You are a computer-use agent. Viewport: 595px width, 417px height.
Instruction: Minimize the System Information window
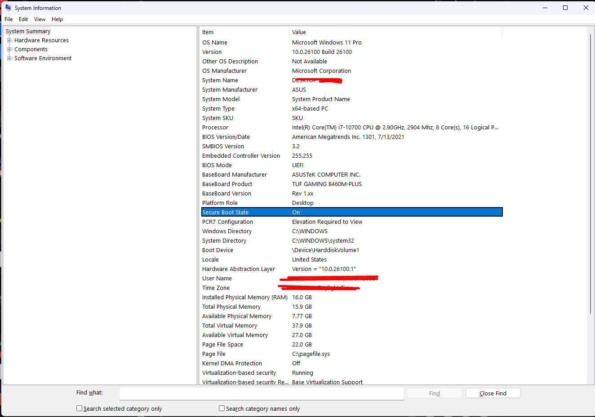(x=545, y=8)
